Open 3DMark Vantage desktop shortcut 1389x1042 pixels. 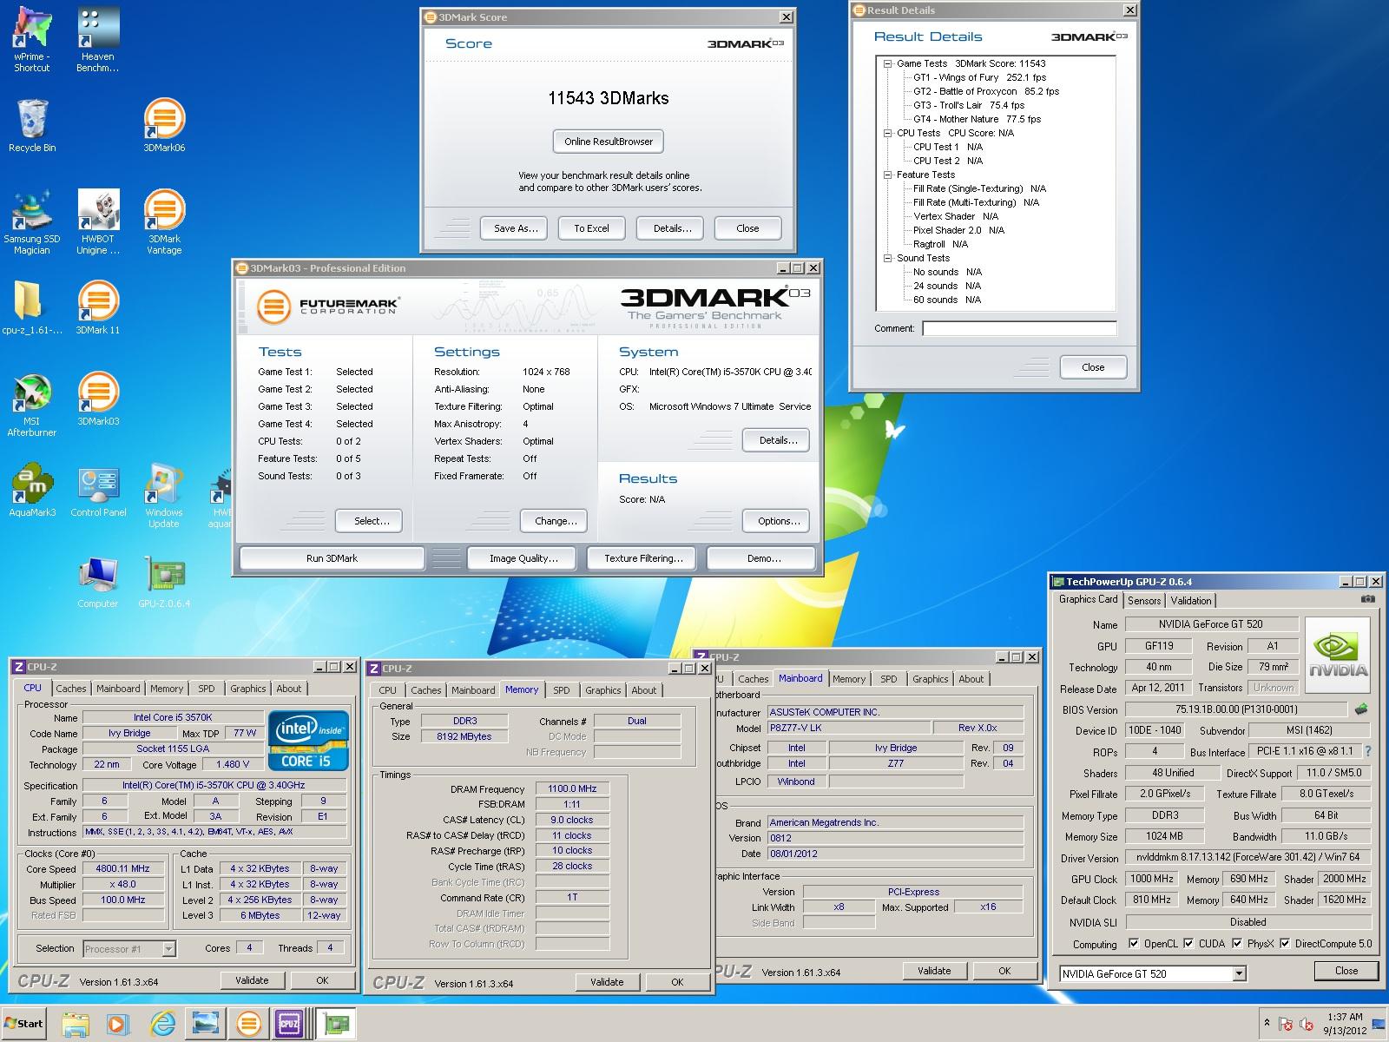(164, 221)
